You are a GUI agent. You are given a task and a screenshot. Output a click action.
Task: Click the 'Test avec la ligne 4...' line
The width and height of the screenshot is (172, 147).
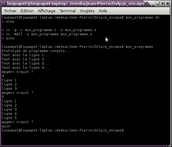26,68
